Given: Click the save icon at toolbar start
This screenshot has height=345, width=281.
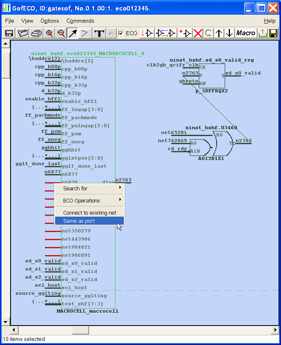Looking at the screenshot, I should pos(9,33).
